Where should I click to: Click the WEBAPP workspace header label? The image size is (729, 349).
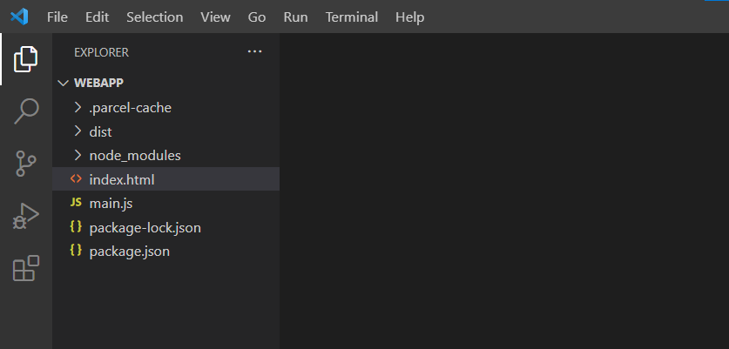click(98, 84)
